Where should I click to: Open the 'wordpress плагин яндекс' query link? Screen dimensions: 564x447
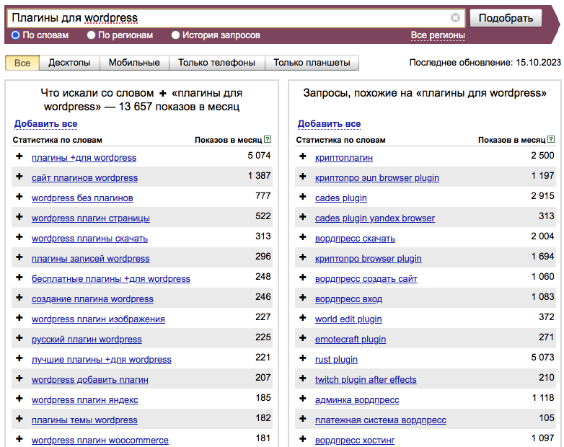85,399
